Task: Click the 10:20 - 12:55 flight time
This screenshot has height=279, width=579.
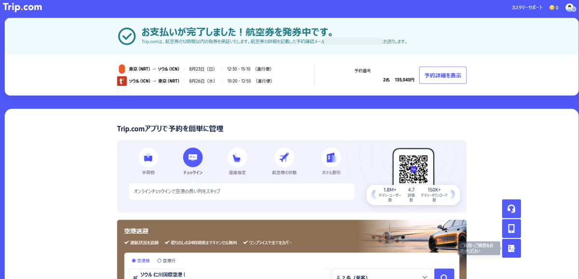Action: [x=239, y=81]
